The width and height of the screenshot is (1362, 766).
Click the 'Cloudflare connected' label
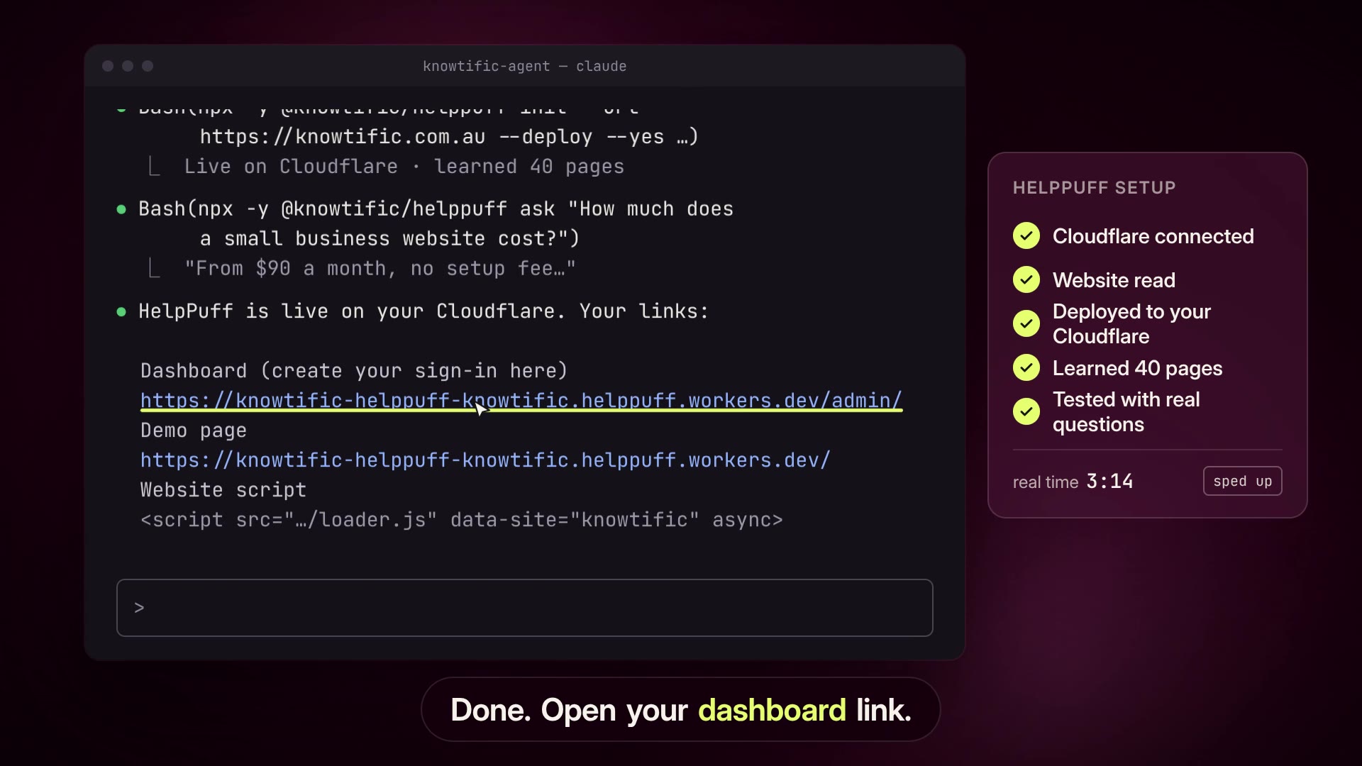1153,236
